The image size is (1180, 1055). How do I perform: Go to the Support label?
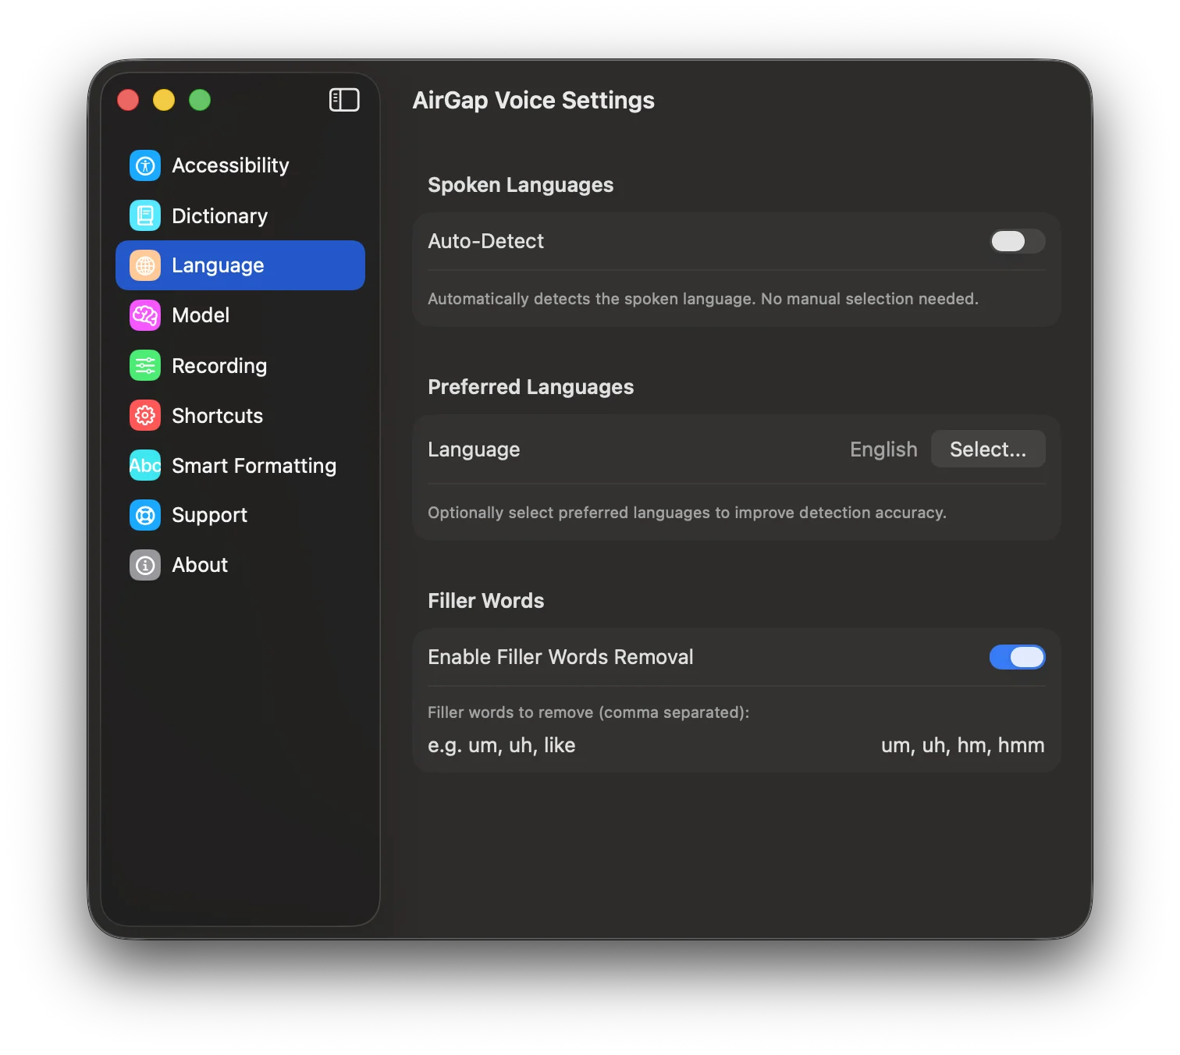coord(209,516)
